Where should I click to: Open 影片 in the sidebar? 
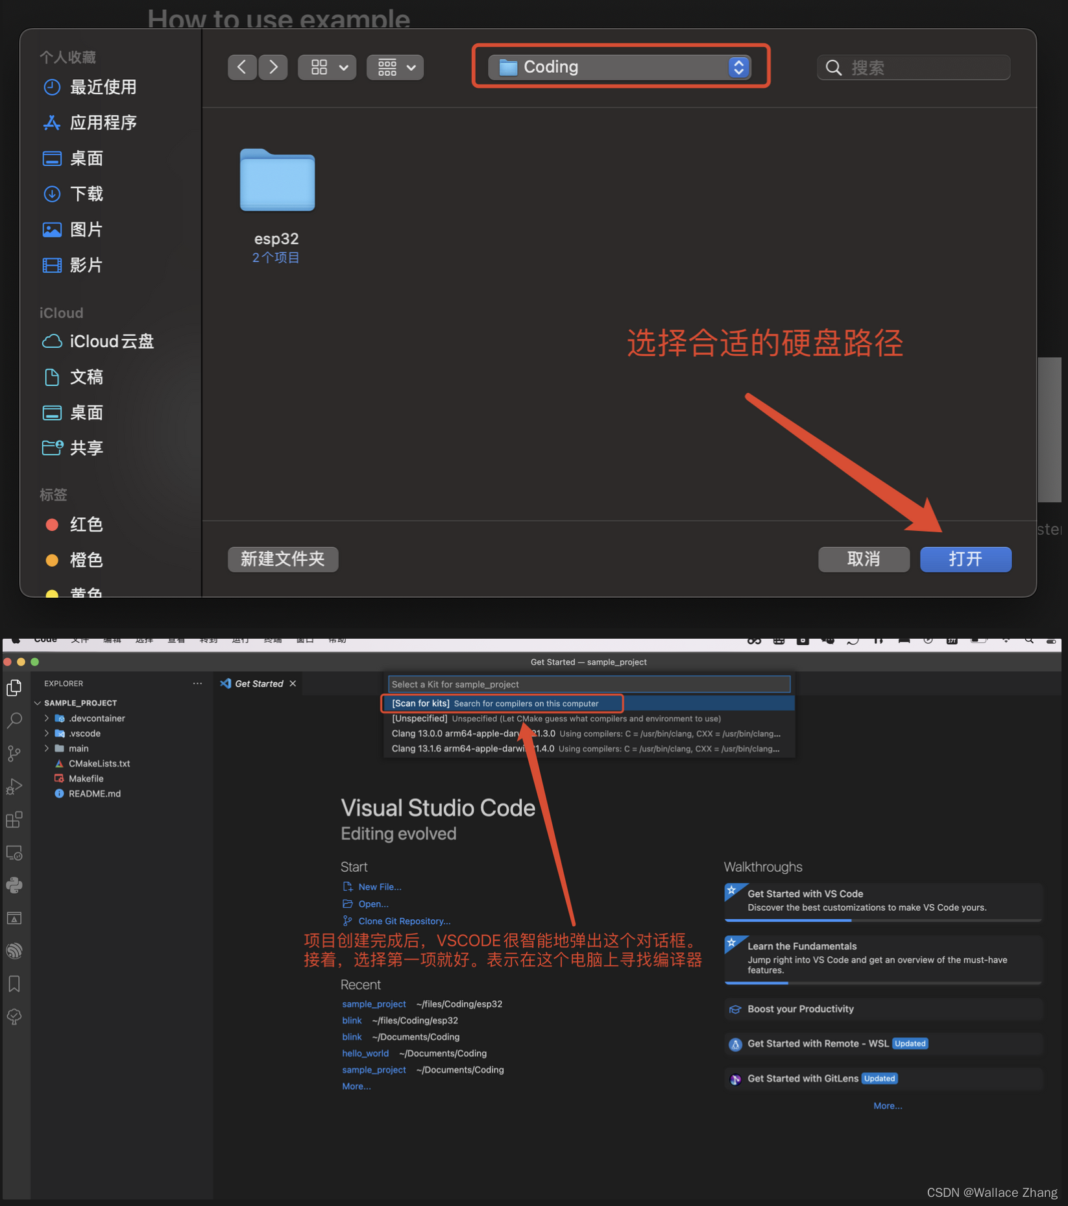click(x=73, y=265)
